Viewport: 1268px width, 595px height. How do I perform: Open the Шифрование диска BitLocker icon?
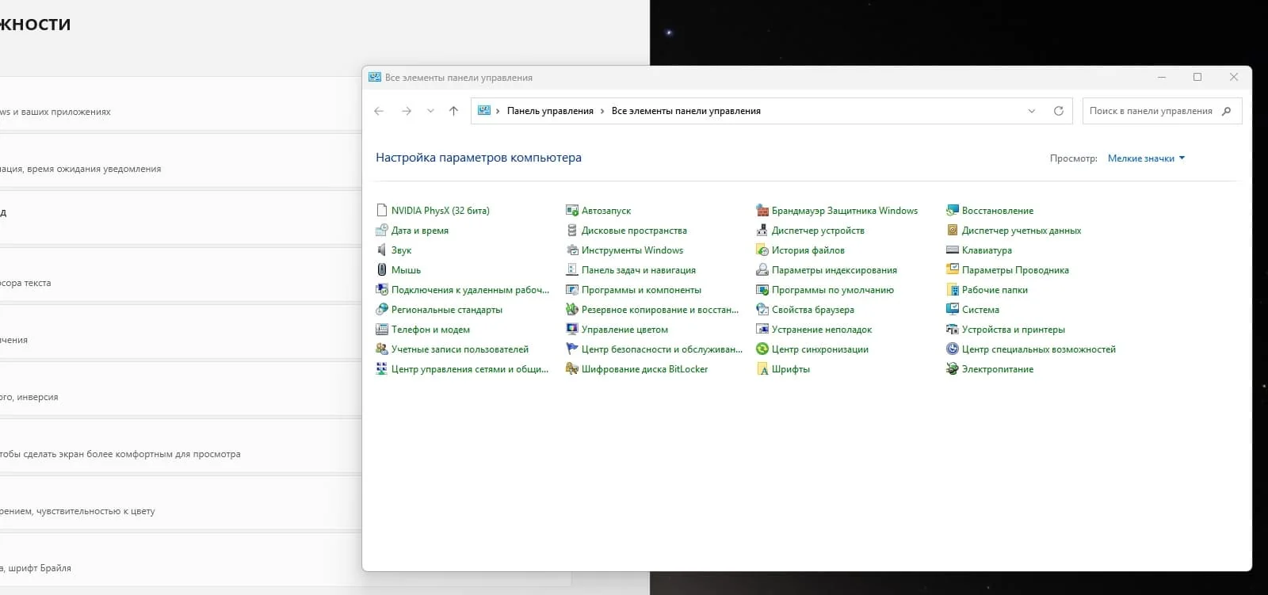[x=572, y=369]
